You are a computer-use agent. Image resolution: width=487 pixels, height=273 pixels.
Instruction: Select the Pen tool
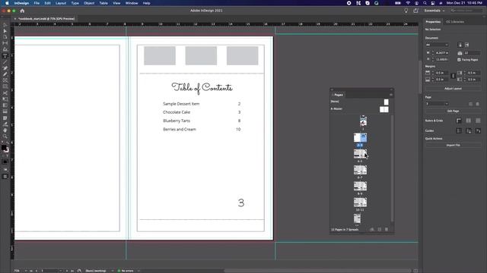tap(5, 68)
